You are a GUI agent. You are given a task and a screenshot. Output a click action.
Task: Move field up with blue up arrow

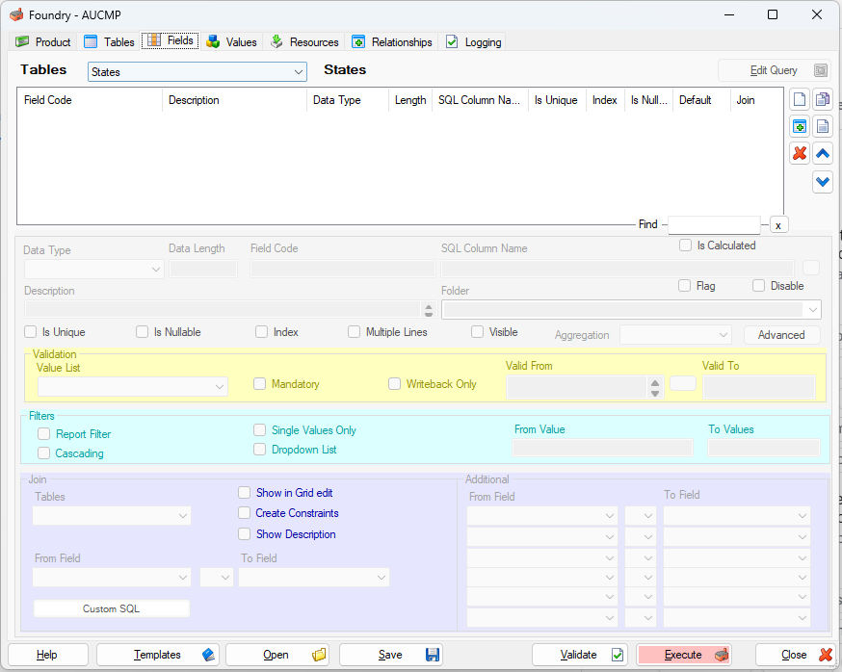click(822, 154)
